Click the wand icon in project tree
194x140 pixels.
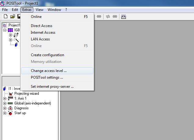[16, 40]
